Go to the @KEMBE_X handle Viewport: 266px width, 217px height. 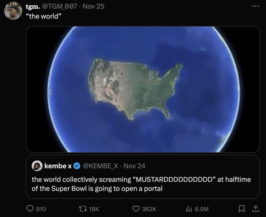(101, 166)
